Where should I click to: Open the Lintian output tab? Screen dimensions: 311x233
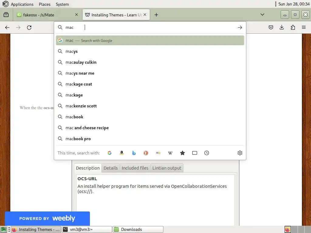[x=167, y=168]
